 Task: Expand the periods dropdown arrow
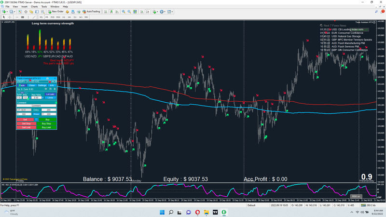(x=165, y=12)
